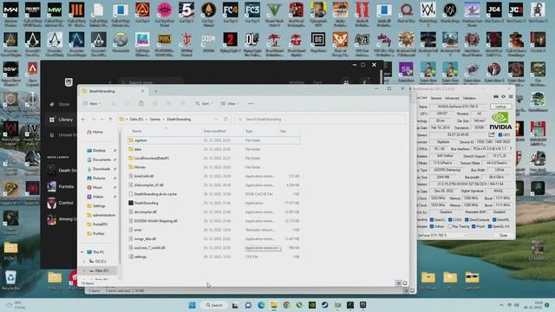Open the Sort dropdown in Explorer

click(x=204, y=104)
